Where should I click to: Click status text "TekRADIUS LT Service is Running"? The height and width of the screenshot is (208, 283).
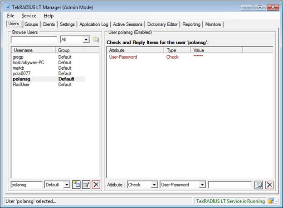point(230,201)
